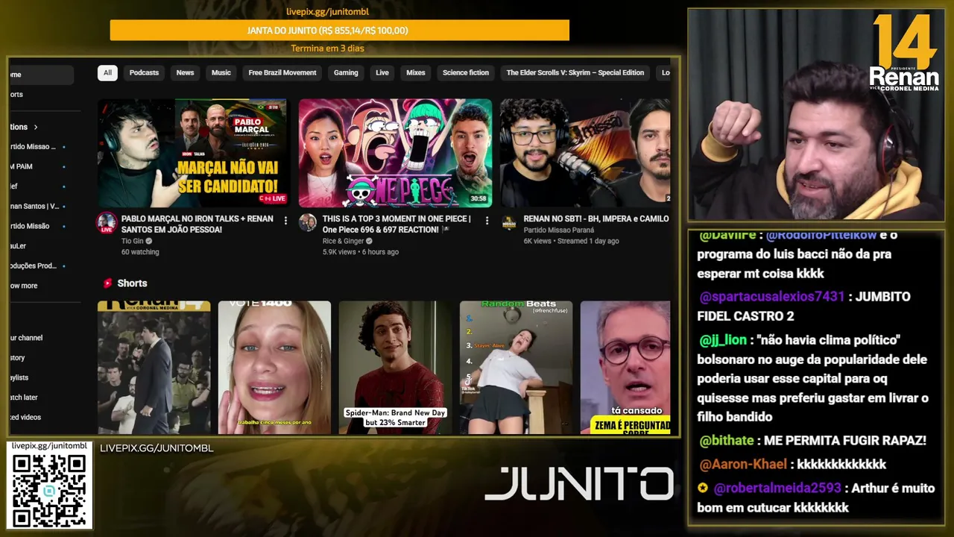Open the Renan Coronel Medina crowd short
The image size is (954, 537).
tap(154, 368)
